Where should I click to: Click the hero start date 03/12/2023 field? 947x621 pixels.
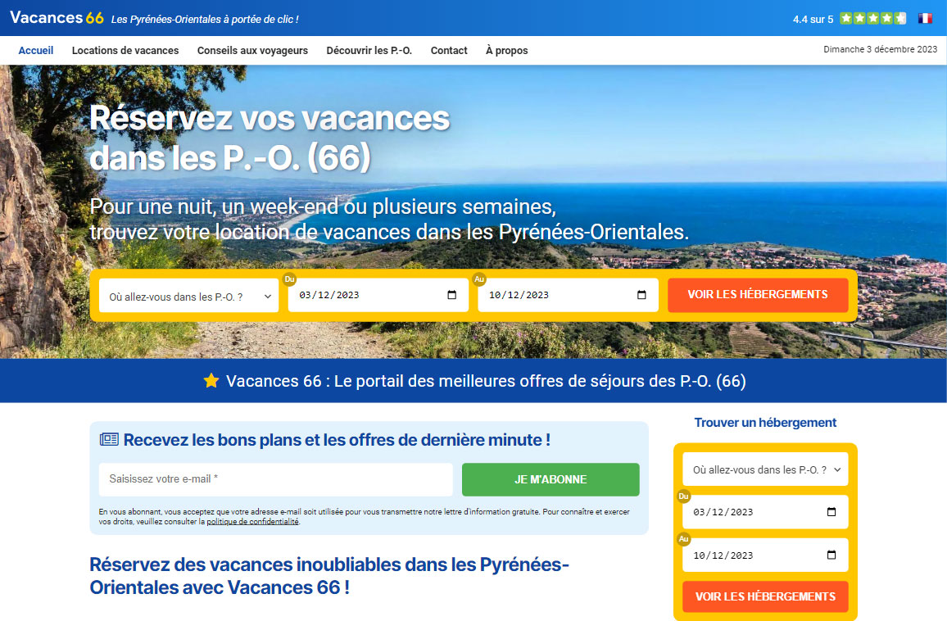(x=378, y=296)
